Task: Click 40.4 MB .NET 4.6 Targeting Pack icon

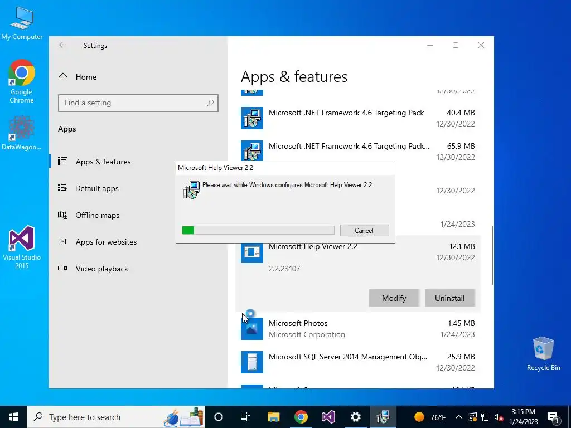Action: [251, 118]
